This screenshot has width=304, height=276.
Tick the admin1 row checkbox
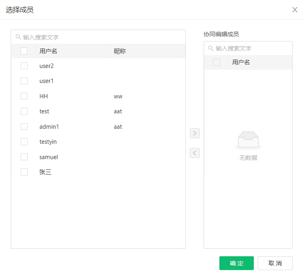(x=24, y=127)
